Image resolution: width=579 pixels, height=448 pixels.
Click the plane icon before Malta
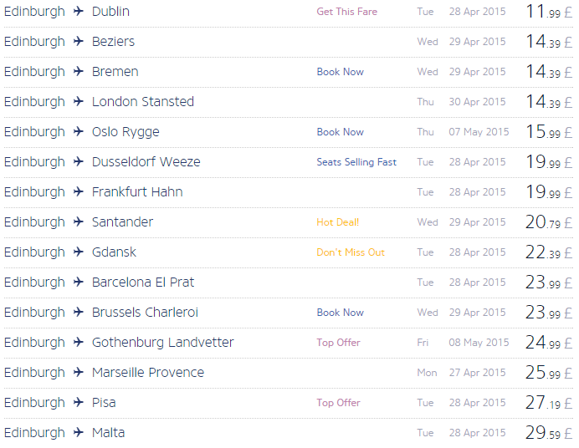point(79,432)
